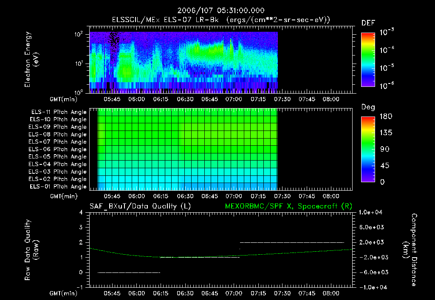Click the ELS-05 Pitch Angle row label
The image size is (435, 300).
(x=58, y=157)
